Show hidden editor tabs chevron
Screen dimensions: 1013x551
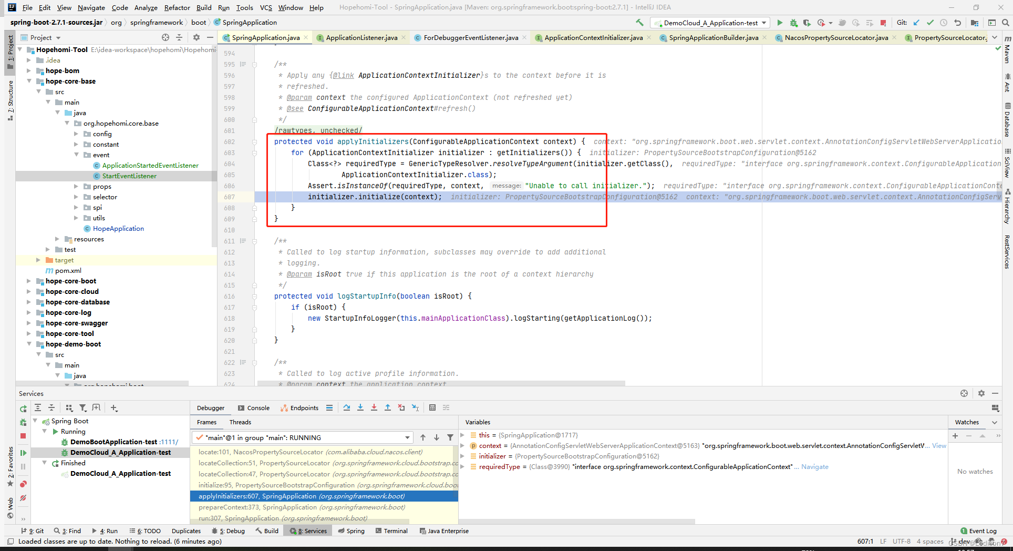994,37
